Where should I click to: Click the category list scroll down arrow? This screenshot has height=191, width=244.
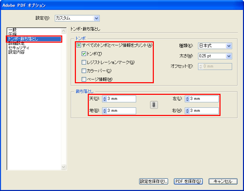click(x=64, y=167)
